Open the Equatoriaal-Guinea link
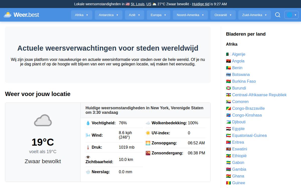This screenshot has height=188, width=301. [x=249, y=136]
